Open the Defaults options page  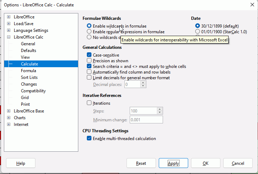point(28,51)
